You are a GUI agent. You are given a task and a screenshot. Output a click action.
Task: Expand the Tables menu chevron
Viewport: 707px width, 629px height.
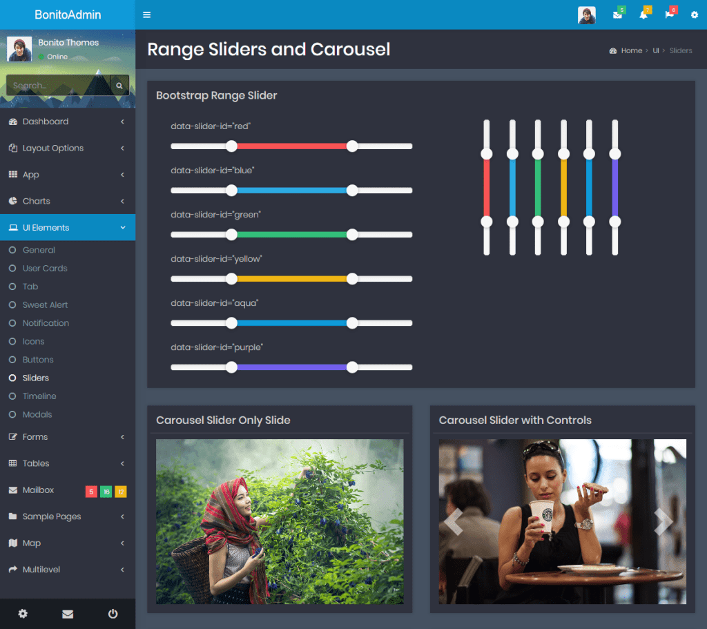(122, 463)
